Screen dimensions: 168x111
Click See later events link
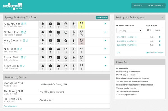click(x=11, y=106)
